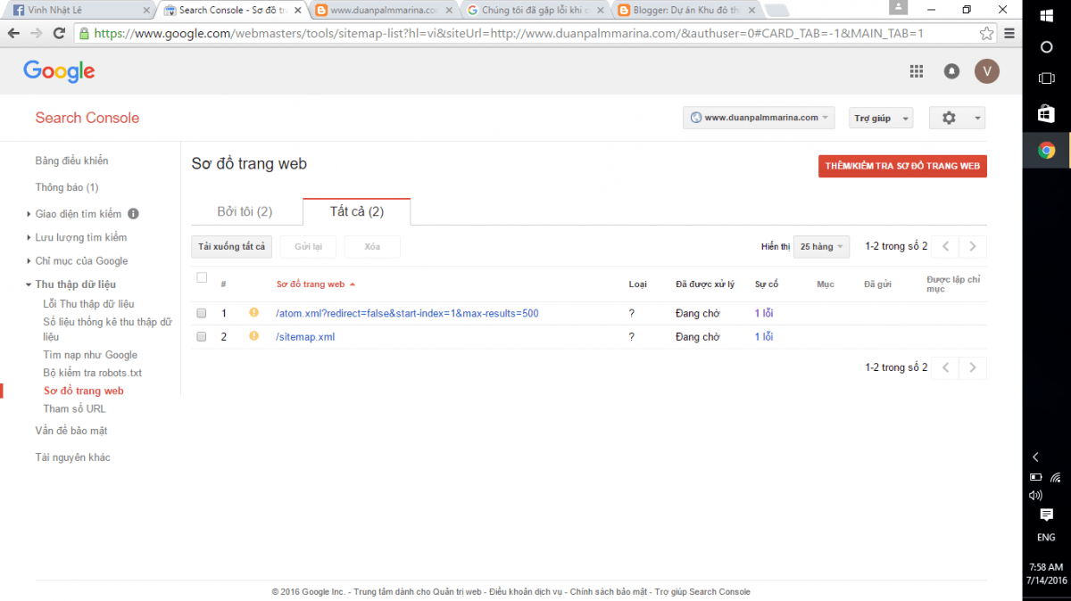Open Bảng điều khiển in sidebar

(71, 161)
